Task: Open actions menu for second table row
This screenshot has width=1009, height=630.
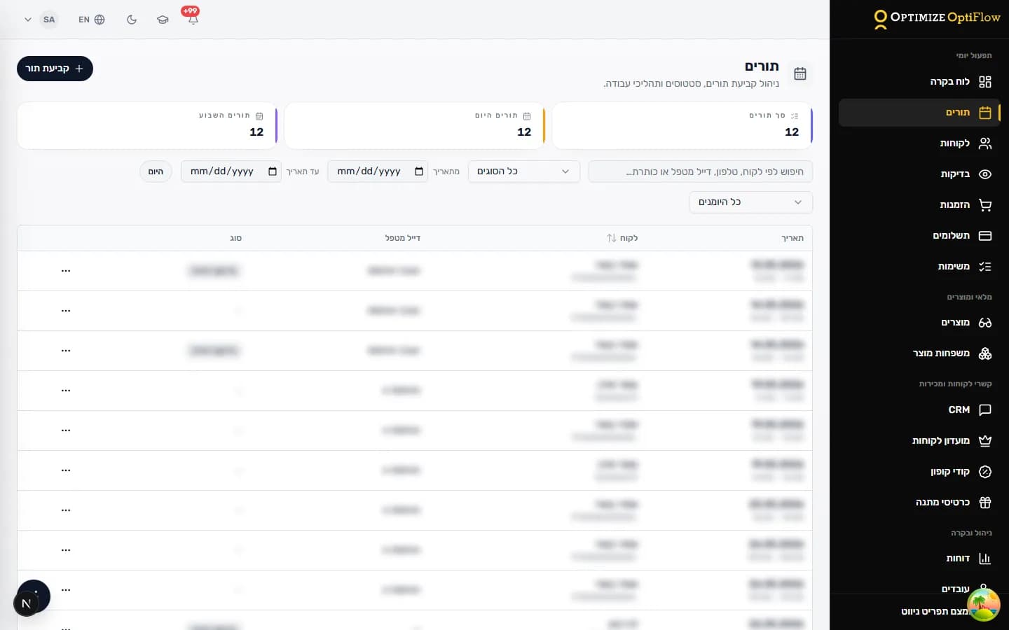Action: click(66, 311)
